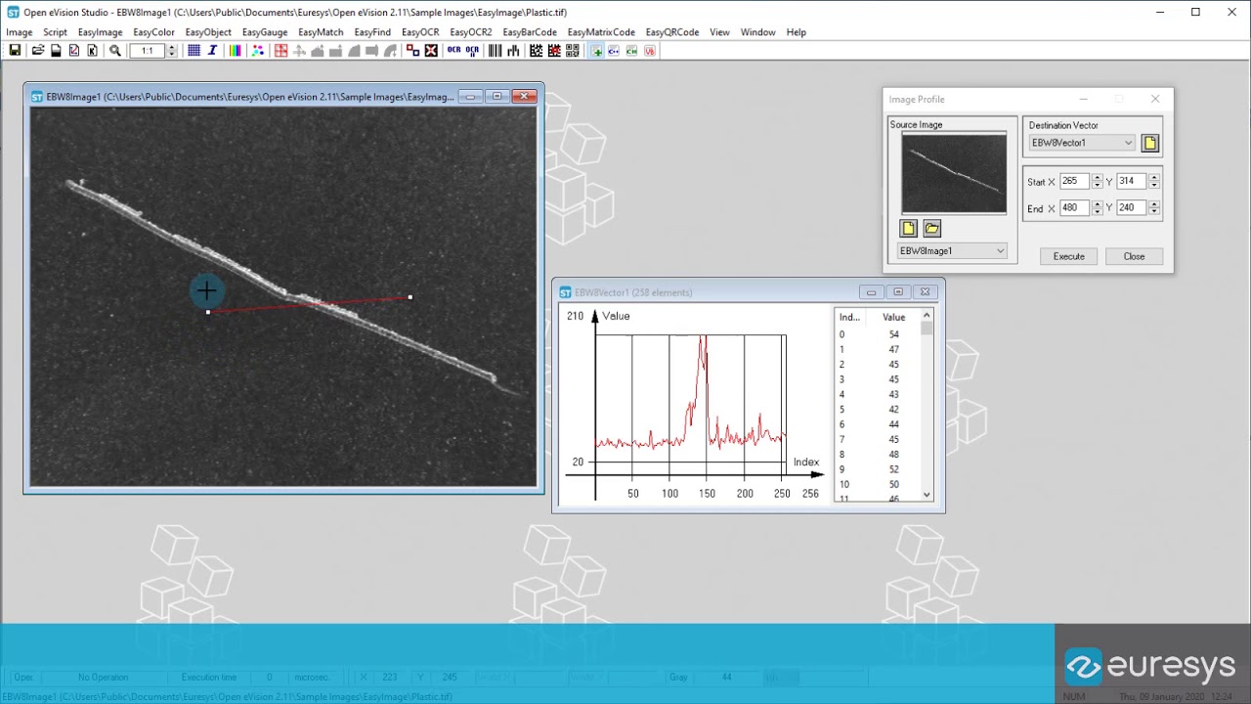Click the red profile line end handle
Image resolution: width=1251 pixels, height=704 pixels.
coord(410,296)
